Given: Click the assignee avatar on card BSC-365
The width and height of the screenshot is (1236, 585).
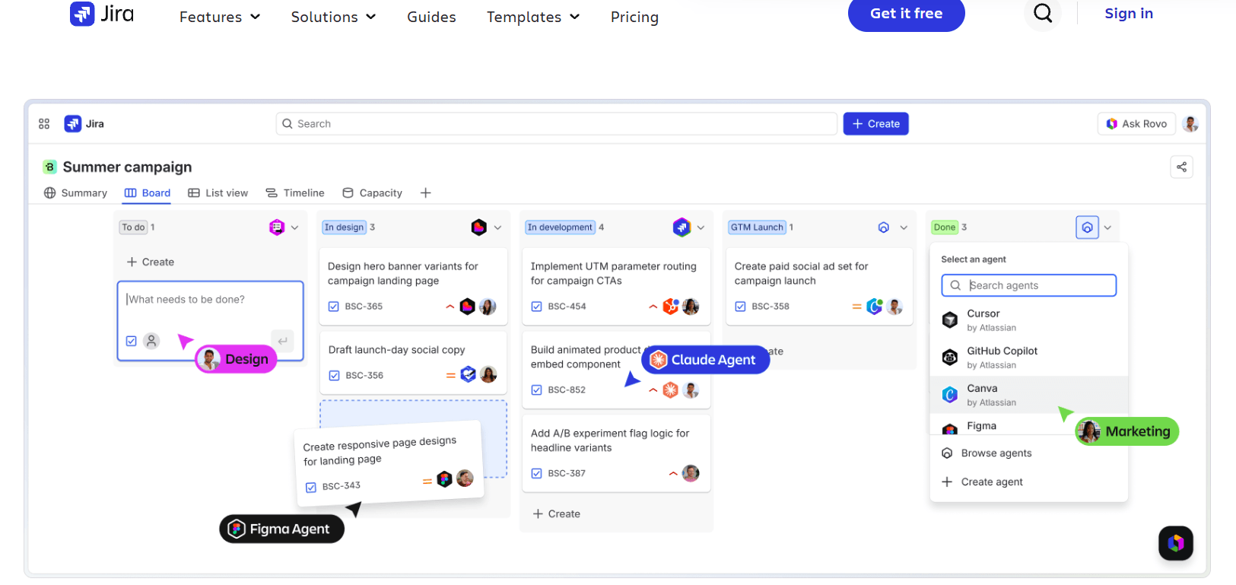Looking at the screenshot, I should [488, 307].
